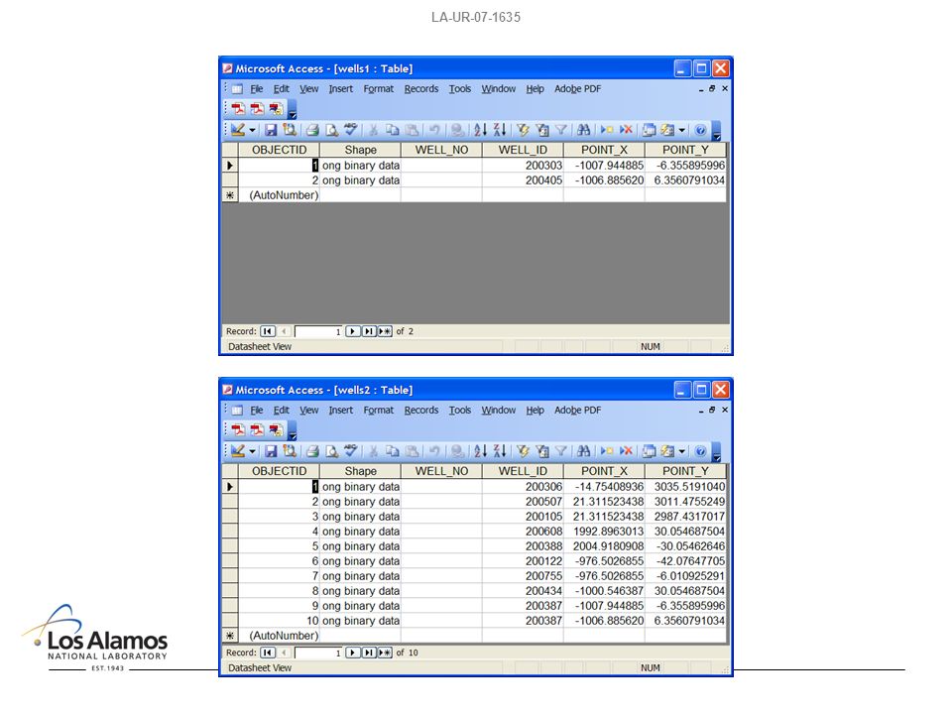Expand New Object dropdown in wells1 toolbar
This screenshot has width=952, height=714.
[x=682, y=130]
